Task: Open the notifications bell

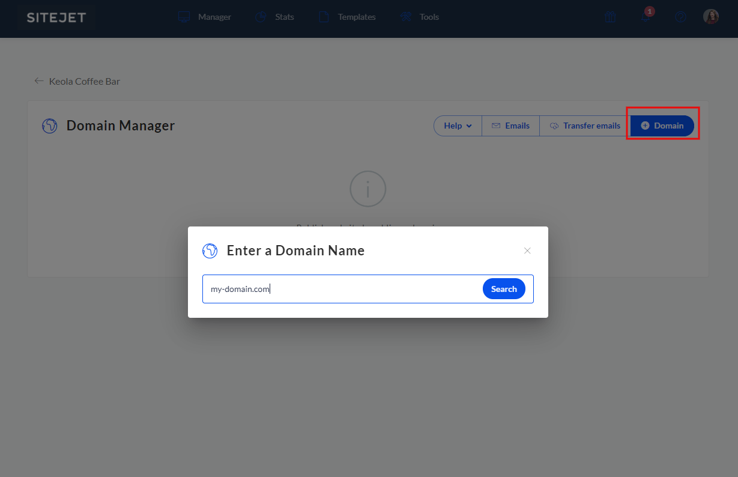Action: tap(646, 17)
